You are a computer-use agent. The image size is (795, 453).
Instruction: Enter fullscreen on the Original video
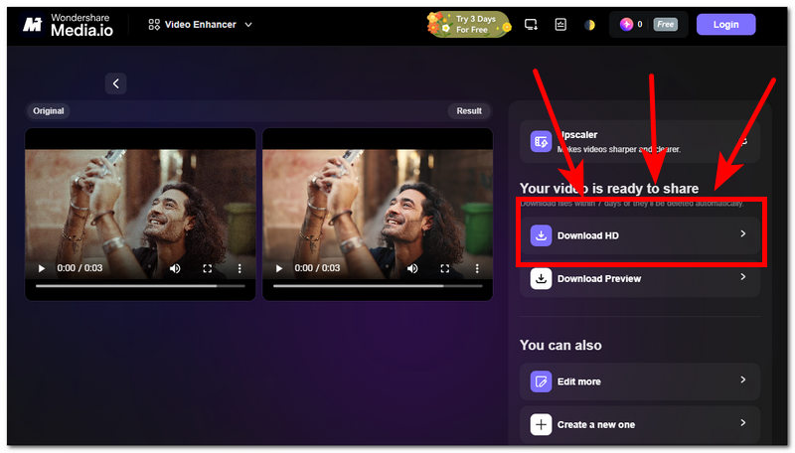208,268
